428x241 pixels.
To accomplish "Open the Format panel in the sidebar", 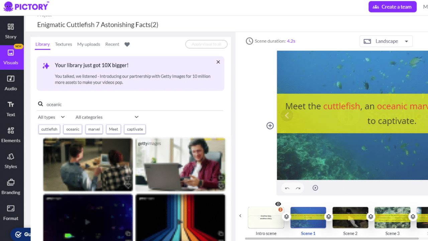I will pos(11,213).
